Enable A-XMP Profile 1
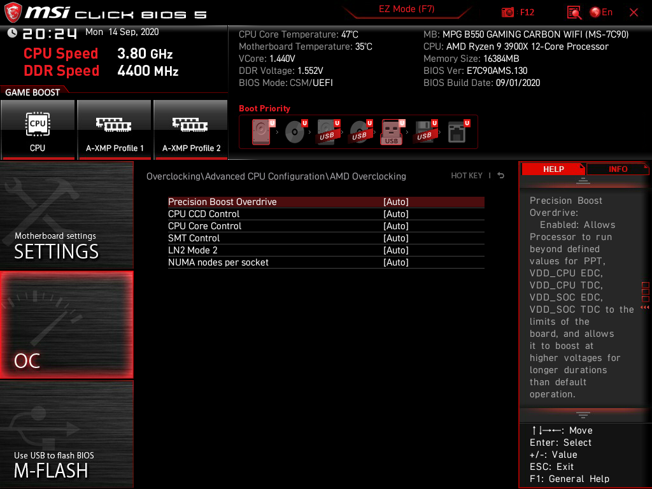The height and width of the screenshot is (489, 652). tap(115, 129)
